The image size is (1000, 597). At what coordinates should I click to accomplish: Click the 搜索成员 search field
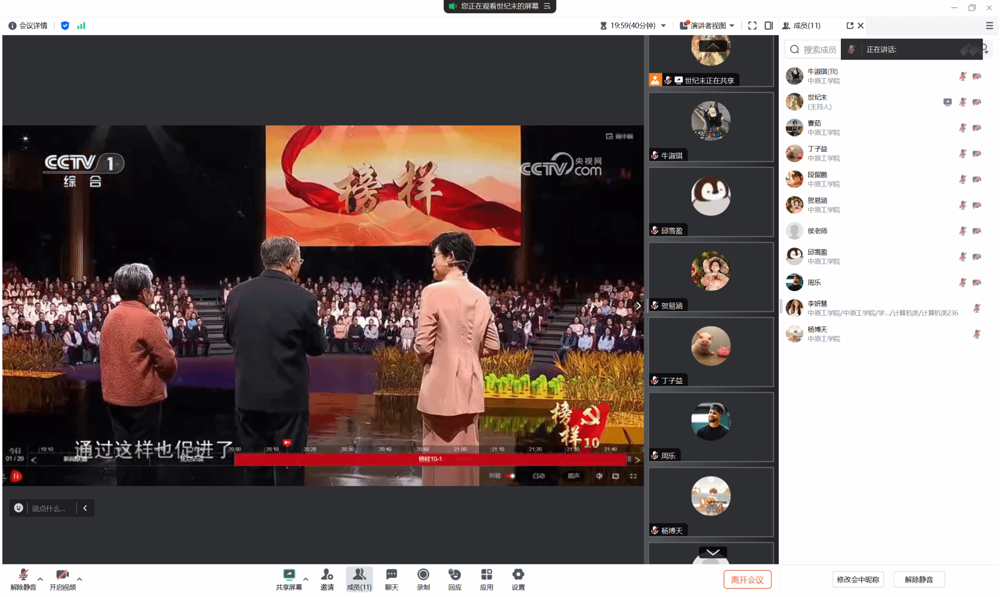click(x=819, y=49)
